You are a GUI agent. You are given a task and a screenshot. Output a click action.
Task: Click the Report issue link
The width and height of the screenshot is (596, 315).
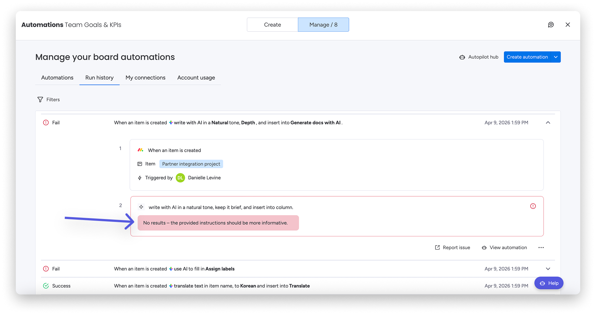click(453, 247)
